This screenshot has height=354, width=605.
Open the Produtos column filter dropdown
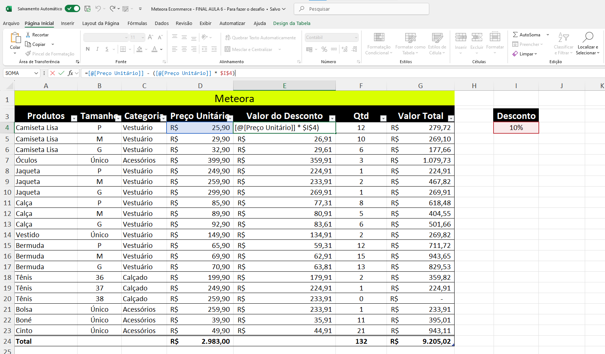74,118
